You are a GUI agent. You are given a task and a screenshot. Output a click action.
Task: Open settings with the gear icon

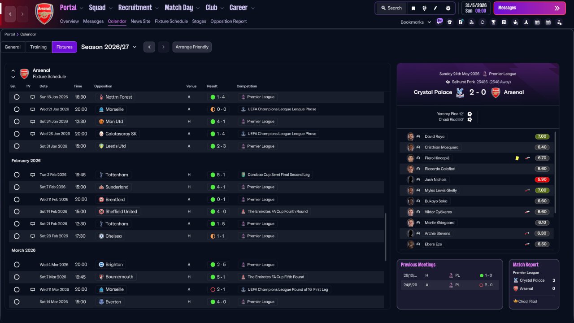point(448,8)
